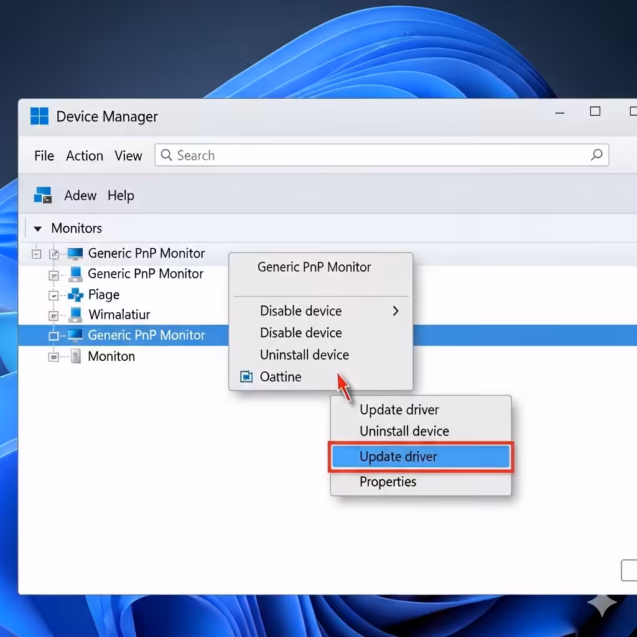Collapse the Monitors category triangle
The width and height of the screenshot is (637, 637).
point(37,229)
